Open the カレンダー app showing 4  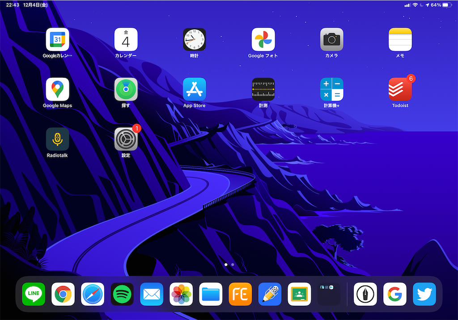[126, 40]
